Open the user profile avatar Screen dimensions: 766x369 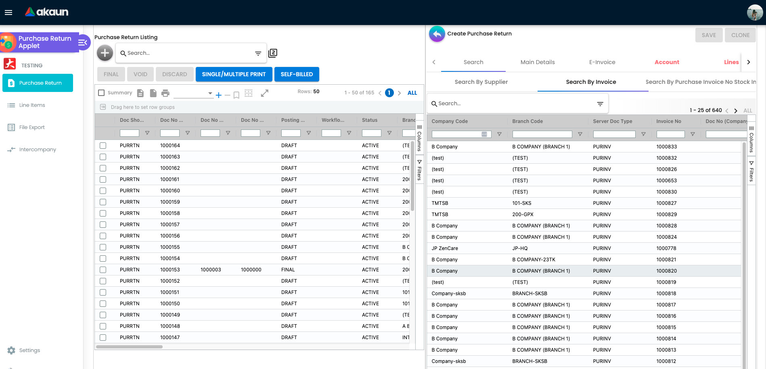coord(755,13)
